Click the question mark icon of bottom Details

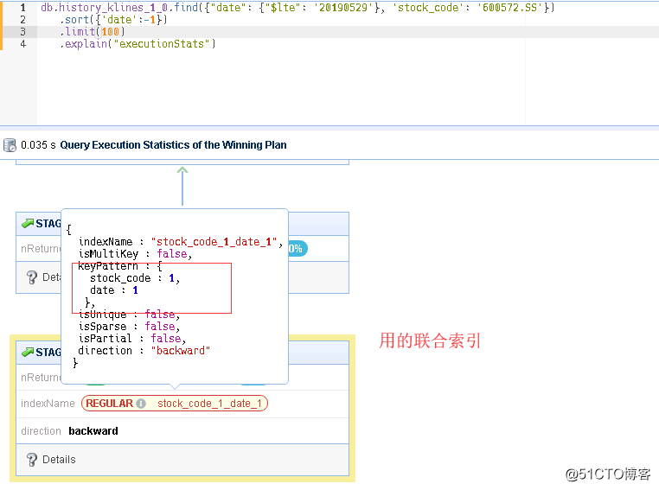pyautogui.click(x=31, y=460)
